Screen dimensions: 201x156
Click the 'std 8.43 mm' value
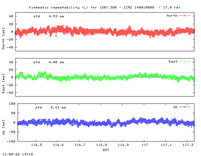point(51,108)
